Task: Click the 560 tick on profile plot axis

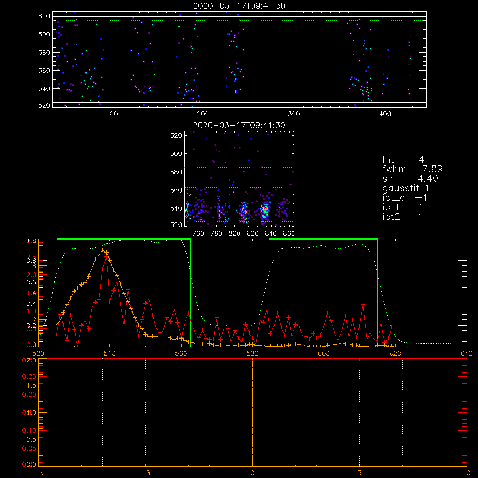Action: pos(181,353)
